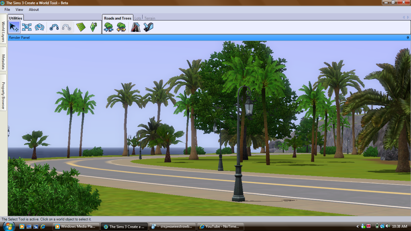Click the Messenger buddy tray icon

tap(363, 226)
